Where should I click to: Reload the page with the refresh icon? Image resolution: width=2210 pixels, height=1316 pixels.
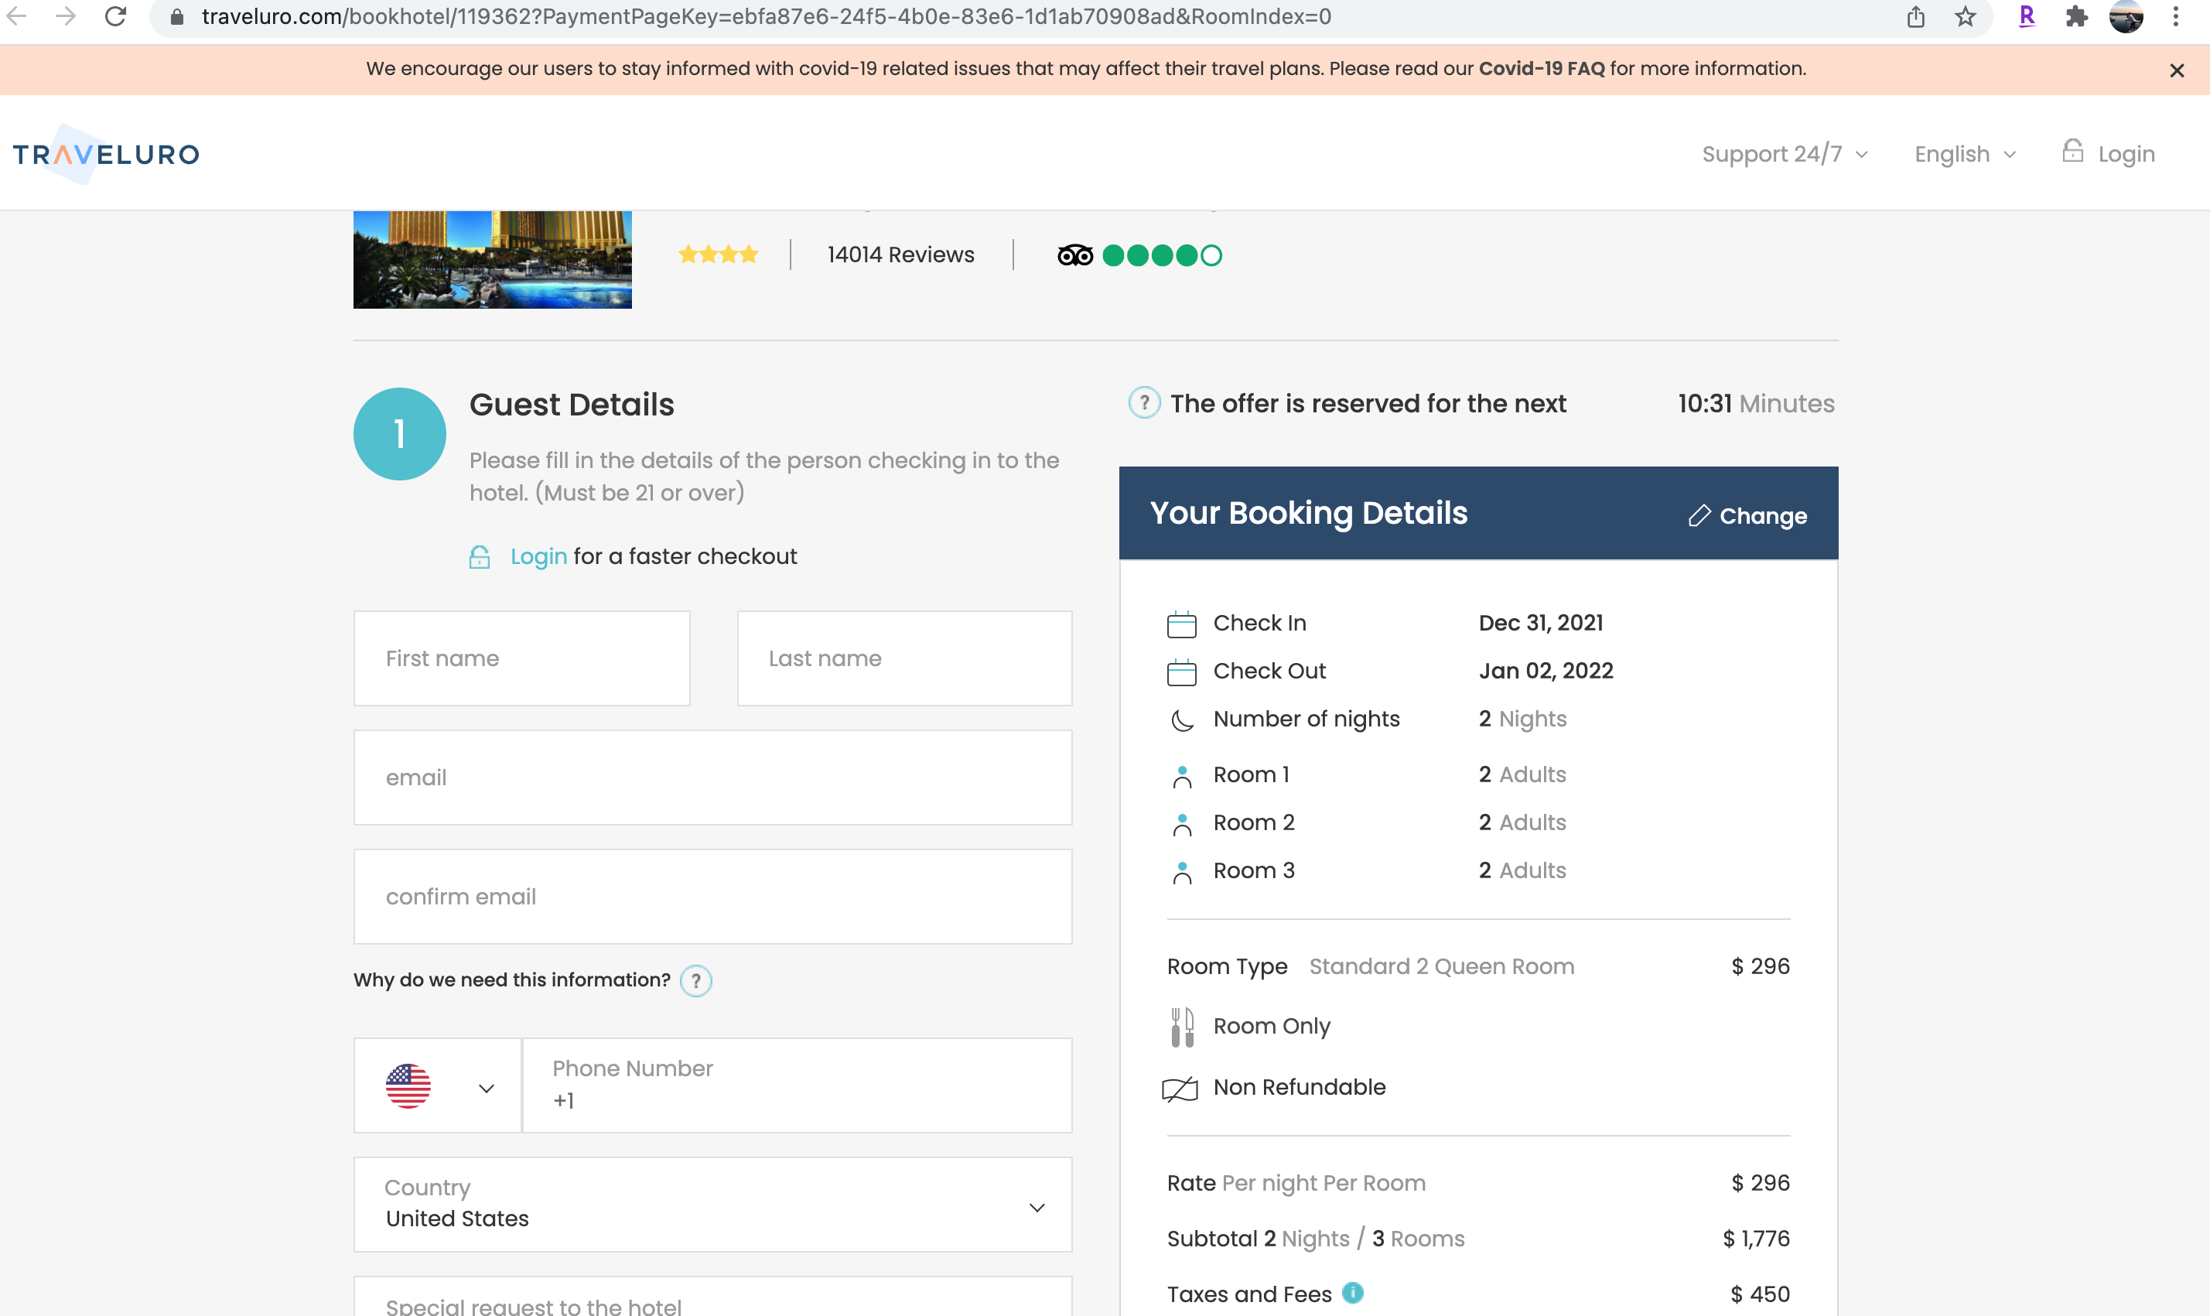(115, 17)
